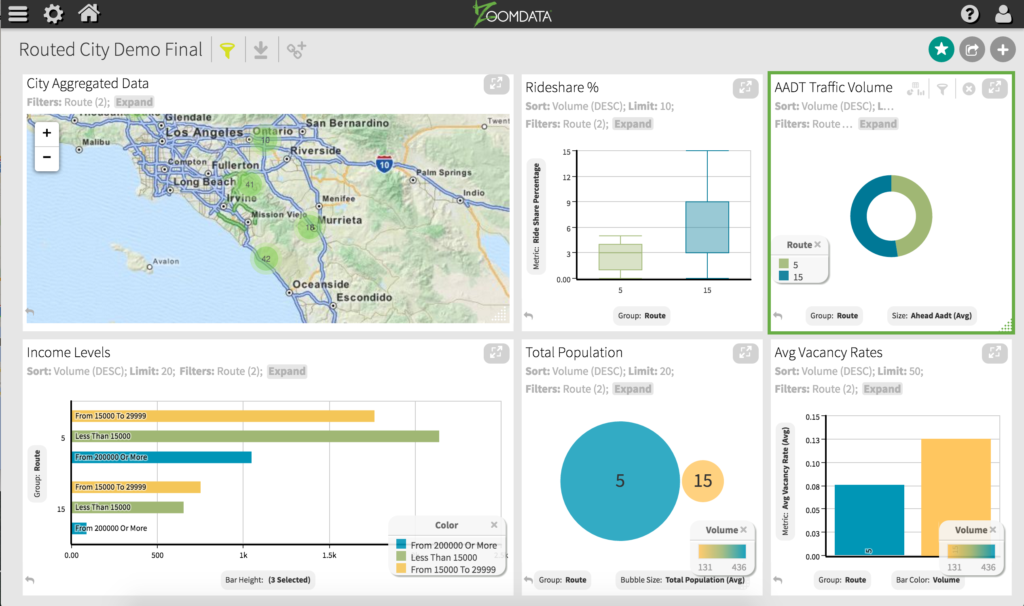Share dashboard using the share icon
The image size is (1024, 606).
pyautogui.click(x=972, y=50)
